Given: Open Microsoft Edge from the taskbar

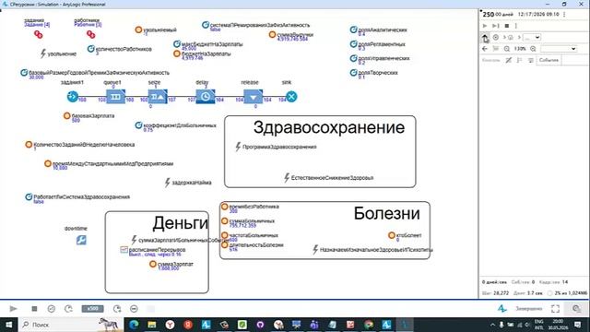Looking at the screenshot, I should pyautogui.click(x=134, y=325).
